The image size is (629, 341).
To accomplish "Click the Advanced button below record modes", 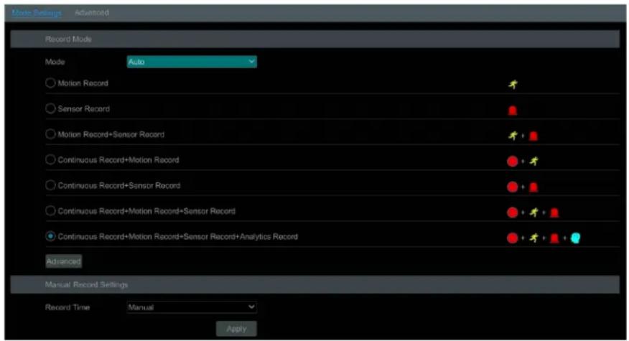I will point(63,261).
